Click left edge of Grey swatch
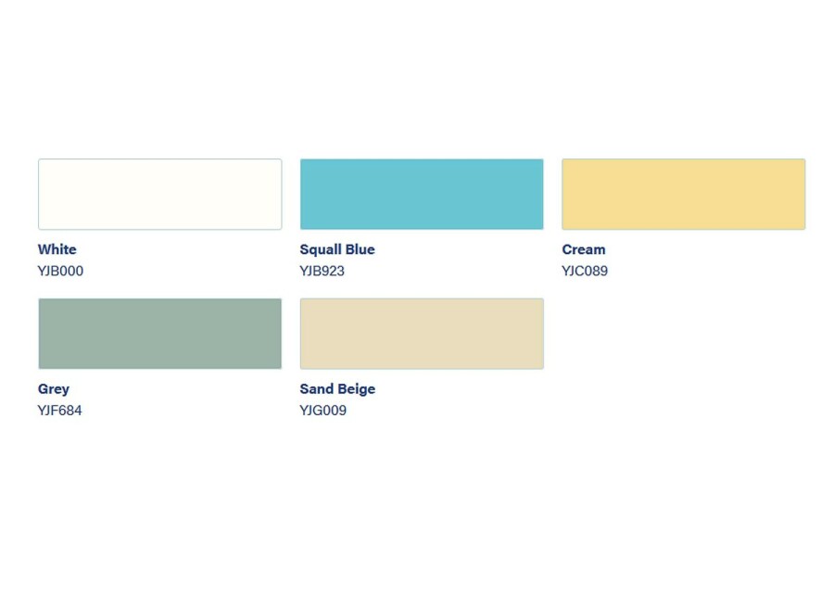Image resolution: width=834 pixels, height=596 pixels. (40, 334)
